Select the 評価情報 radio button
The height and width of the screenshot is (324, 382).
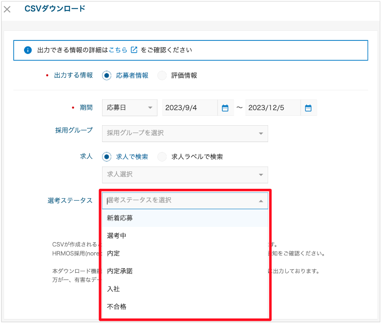(162, 76)
